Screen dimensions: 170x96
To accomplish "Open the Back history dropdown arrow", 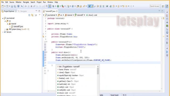I will 129,6.
